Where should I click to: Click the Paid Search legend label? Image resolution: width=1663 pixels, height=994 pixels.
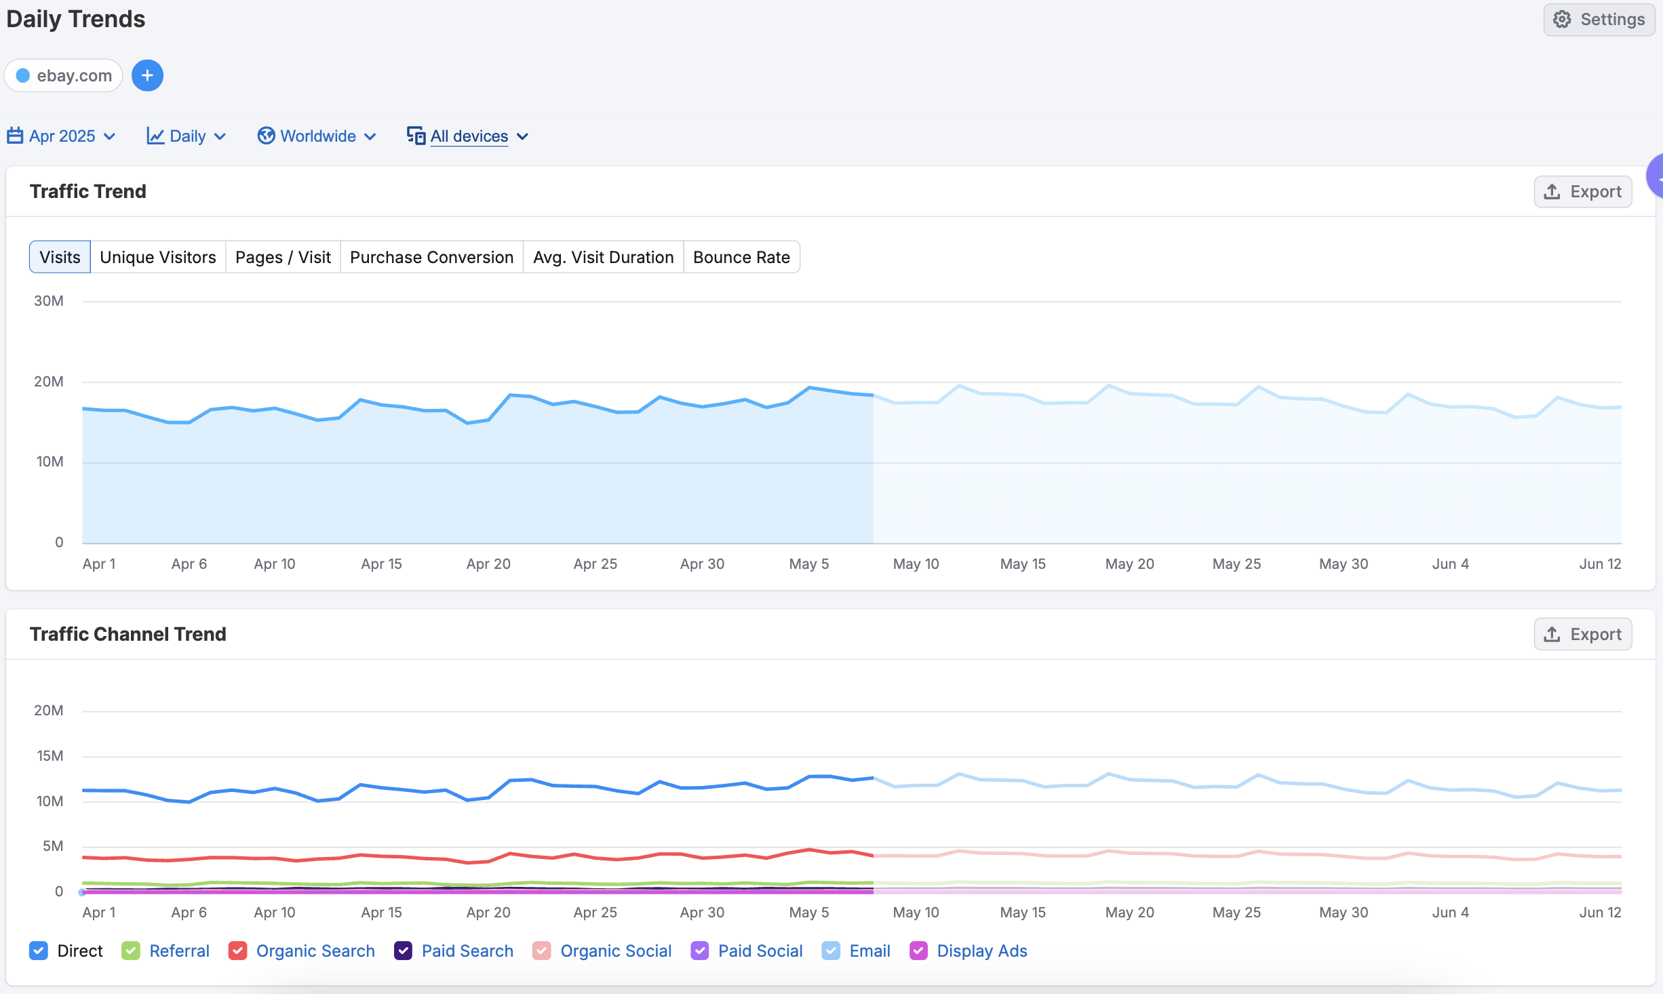pyautogui.click(x=467, y=951)
